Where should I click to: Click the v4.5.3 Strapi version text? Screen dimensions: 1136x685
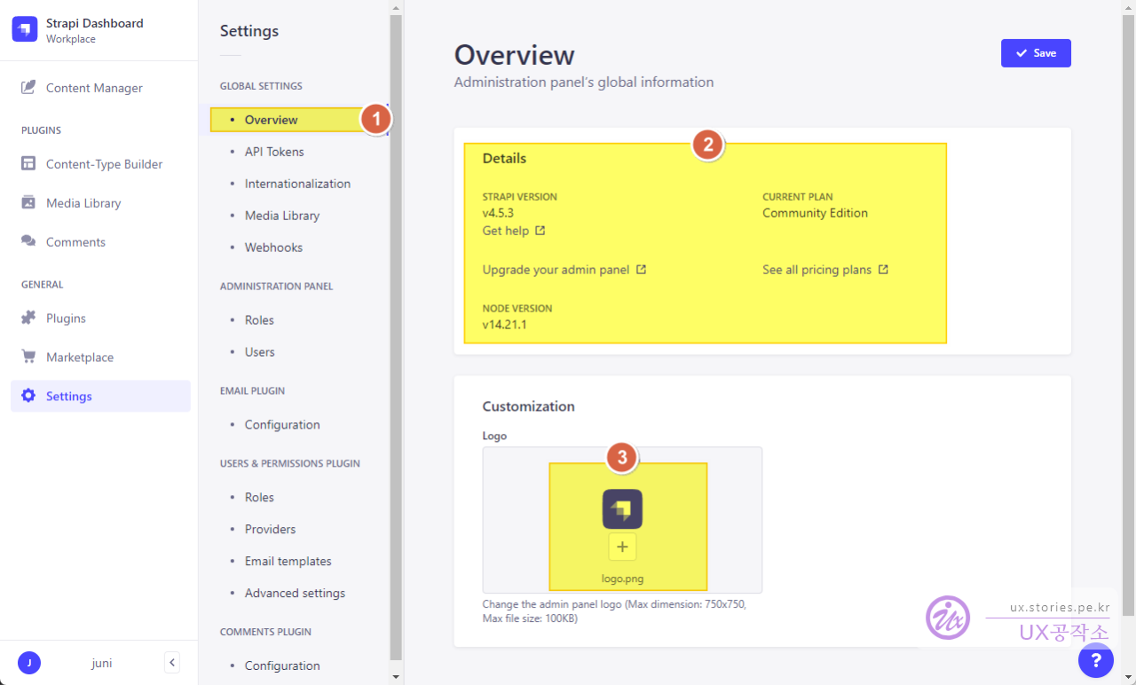click(x=499, y=213)
